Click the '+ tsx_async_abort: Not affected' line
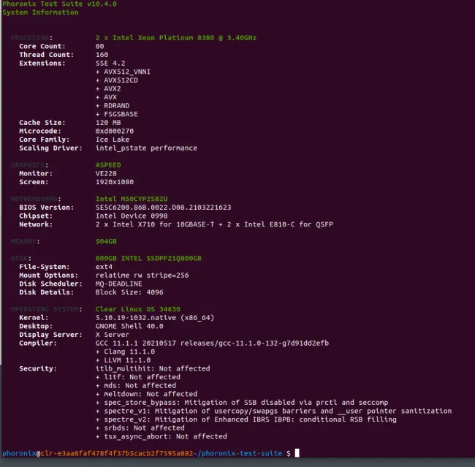This screenshot has height=467, width=475. click(161, 437)
